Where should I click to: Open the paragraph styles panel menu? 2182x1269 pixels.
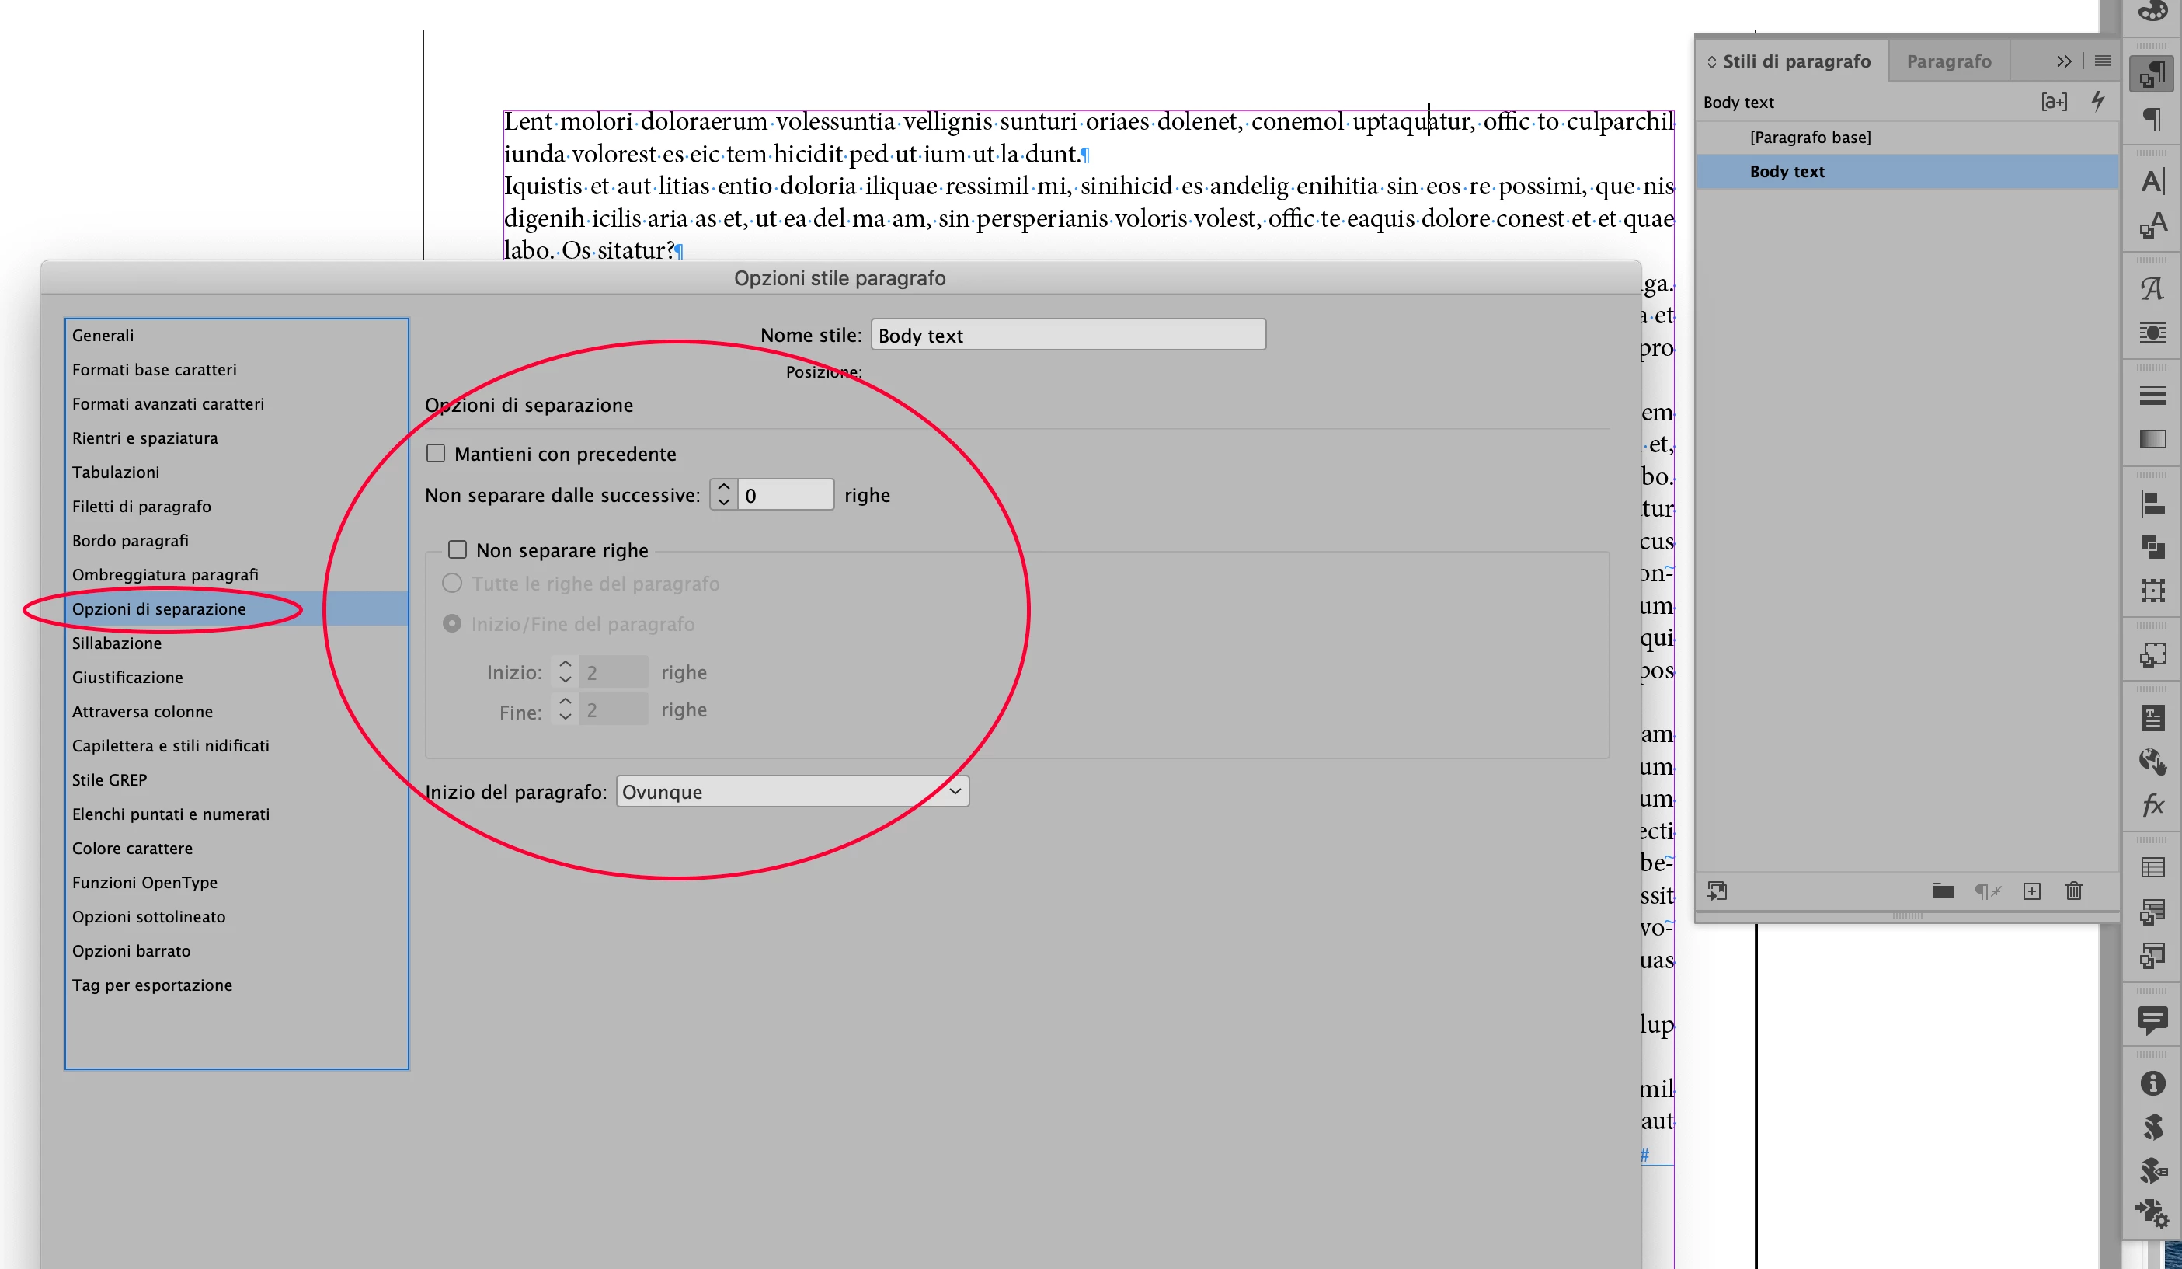(x=2102, y=61)
